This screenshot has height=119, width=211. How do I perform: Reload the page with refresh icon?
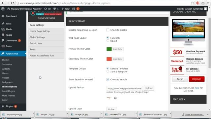[13, 3]
